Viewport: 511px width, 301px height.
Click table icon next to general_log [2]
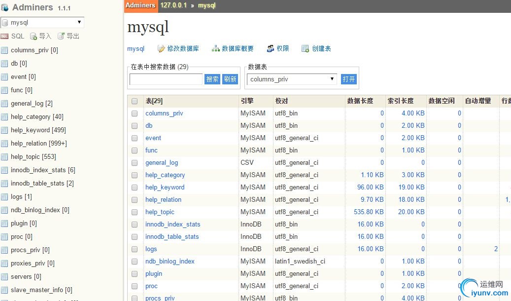(x=4, y=104)
